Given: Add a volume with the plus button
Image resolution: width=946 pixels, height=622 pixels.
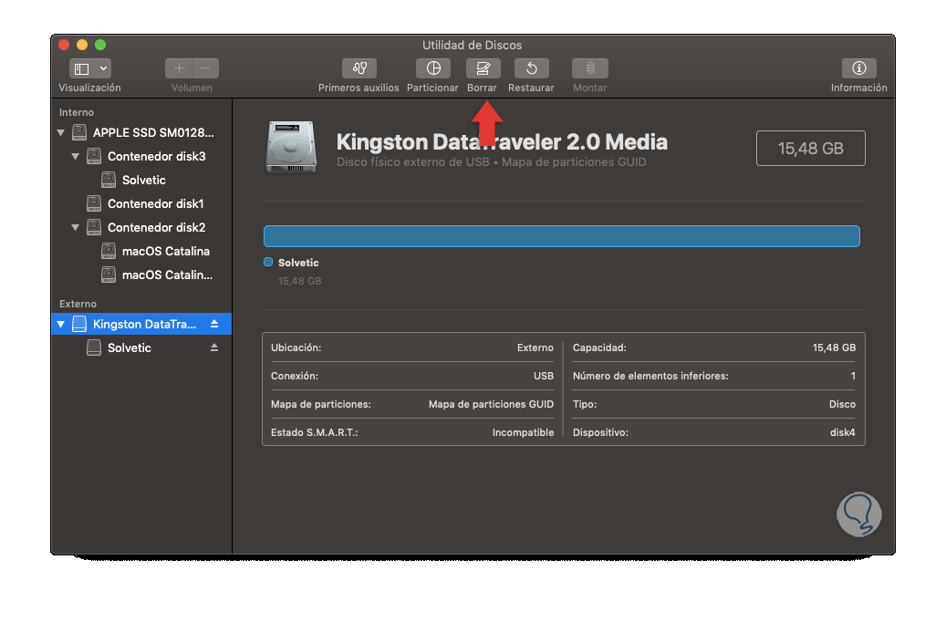Looking at the screenshot, I should click(179, 68).
